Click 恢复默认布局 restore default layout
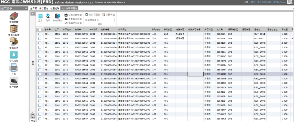294x122 pixels. 73,19
